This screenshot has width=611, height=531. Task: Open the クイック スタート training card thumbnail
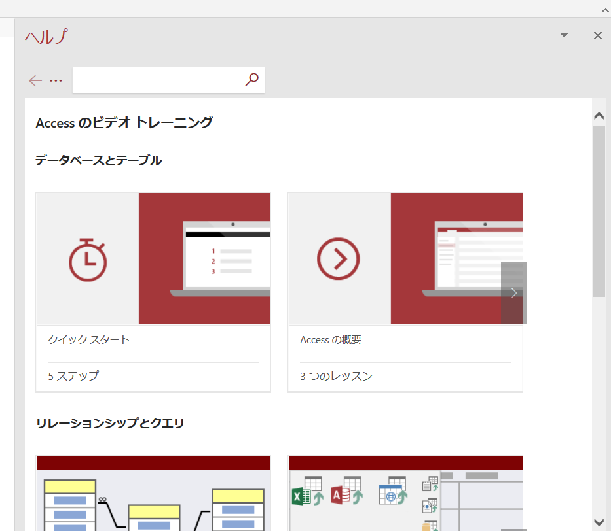point(153,259)
